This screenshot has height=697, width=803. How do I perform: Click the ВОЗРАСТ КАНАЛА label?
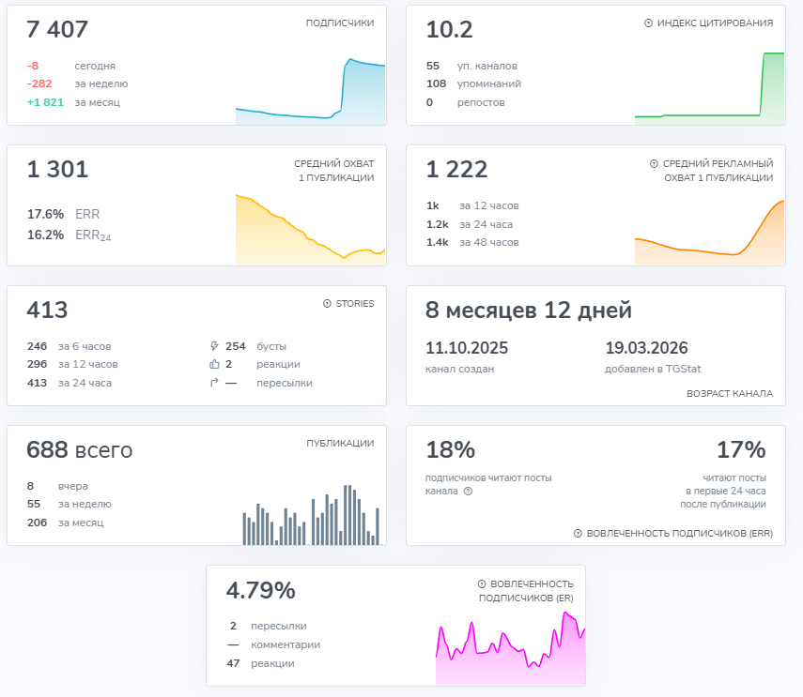point(730,393)
